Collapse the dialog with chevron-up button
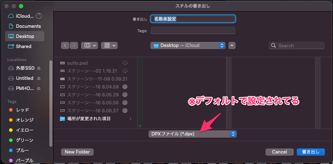Screen dimensions: 333x164 [x=232, y=46]
